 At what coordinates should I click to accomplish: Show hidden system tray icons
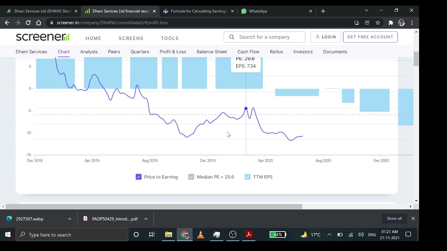click(x=329, y=235)
